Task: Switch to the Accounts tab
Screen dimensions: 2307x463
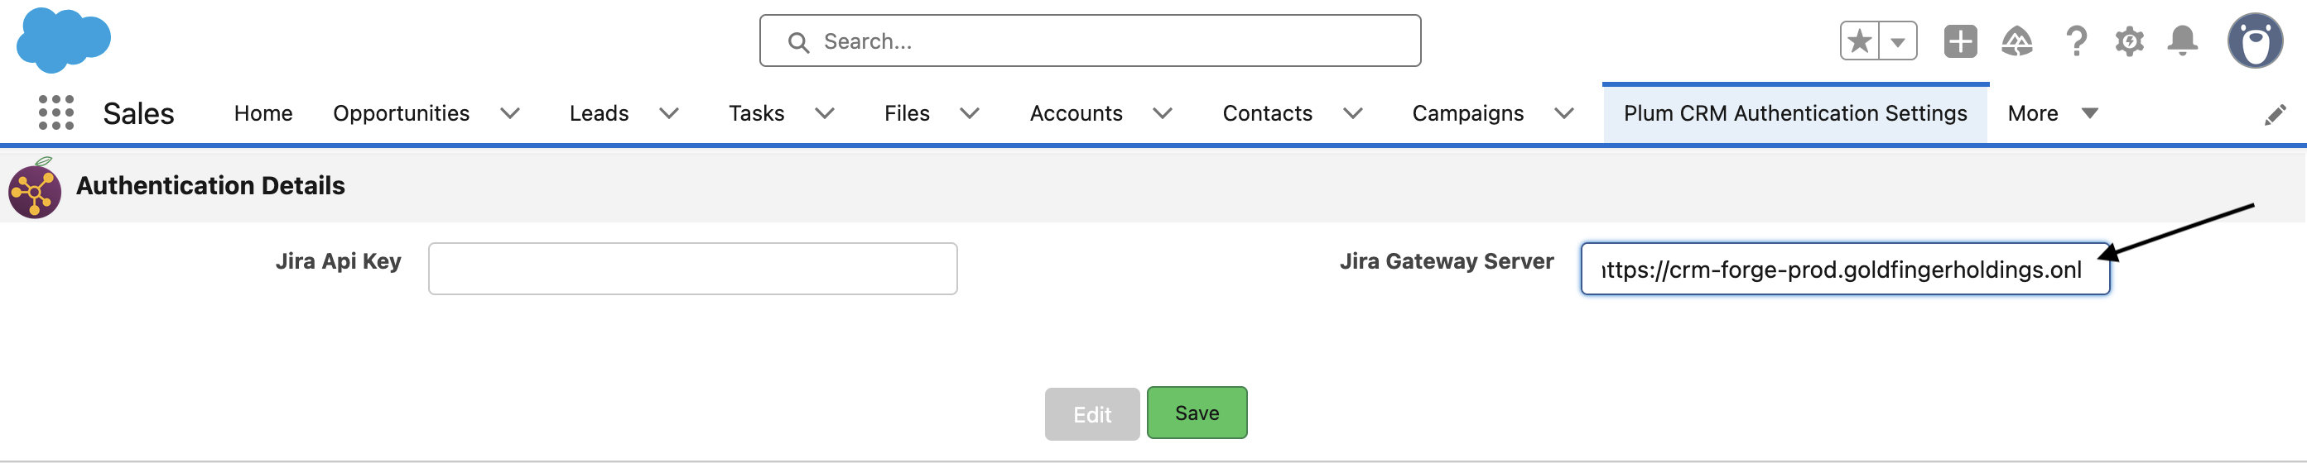Action: pyautogui.click(x=1076, y=113)
